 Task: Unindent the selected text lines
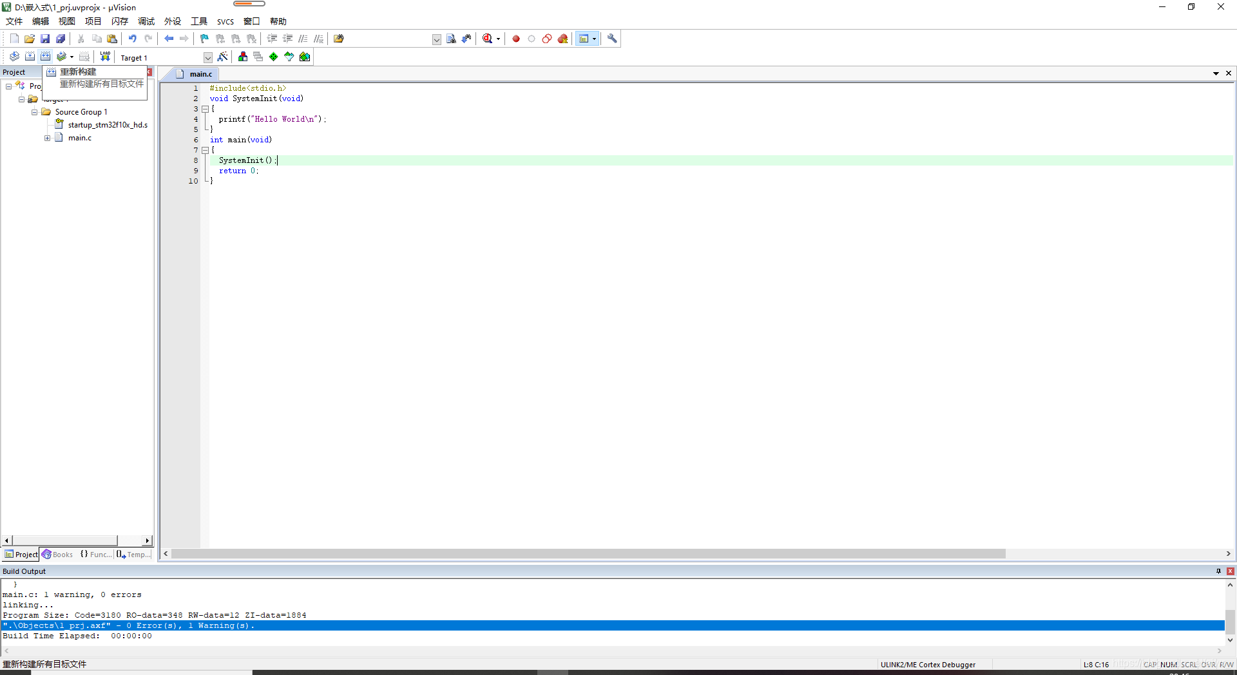288,39
